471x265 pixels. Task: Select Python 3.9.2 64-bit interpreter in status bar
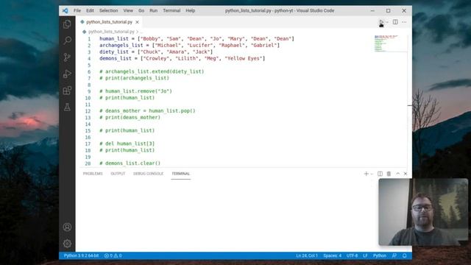pos(81,255)
